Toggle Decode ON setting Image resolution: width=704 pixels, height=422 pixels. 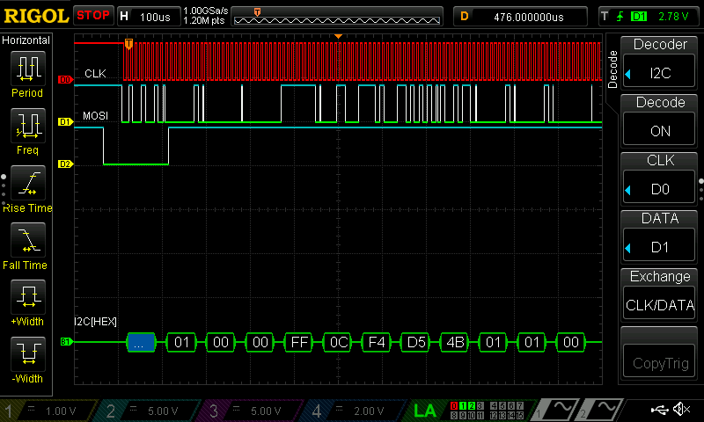click(x=659, y=131)
